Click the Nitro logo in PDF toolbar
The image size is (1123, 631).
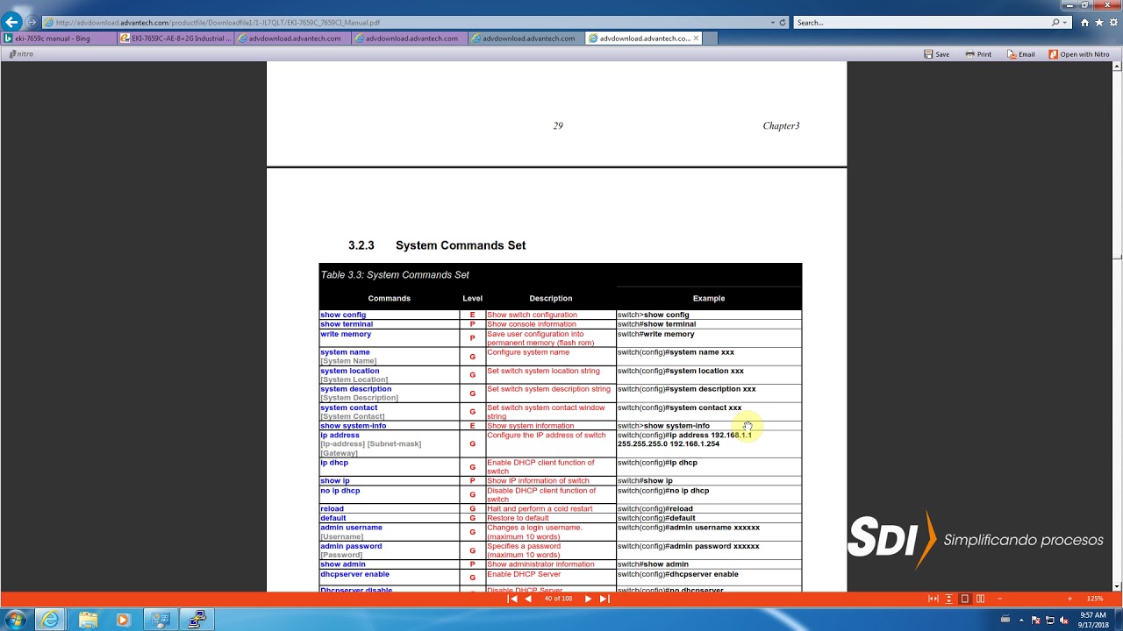(21, 54)
